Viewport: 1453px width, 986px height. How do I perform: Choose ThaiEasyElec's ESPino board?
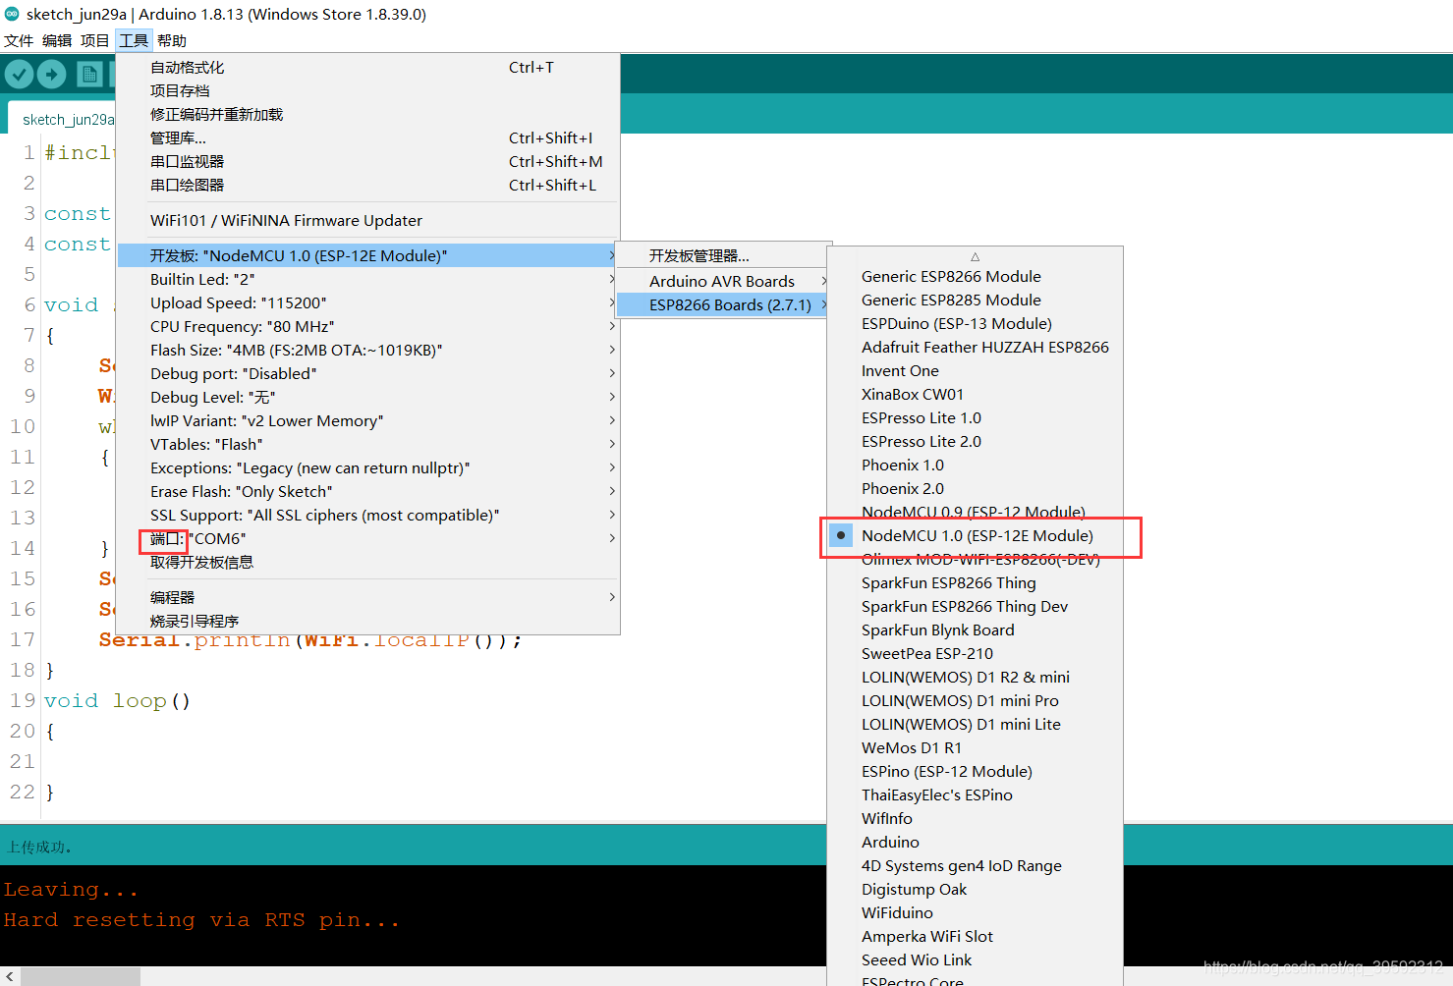point(975,794)
